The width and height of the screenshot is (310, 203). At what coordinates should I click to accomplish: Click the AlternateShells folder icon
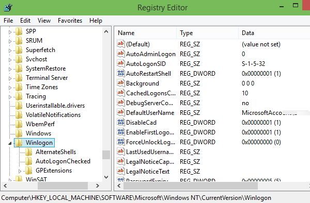[x=28, y=152]
